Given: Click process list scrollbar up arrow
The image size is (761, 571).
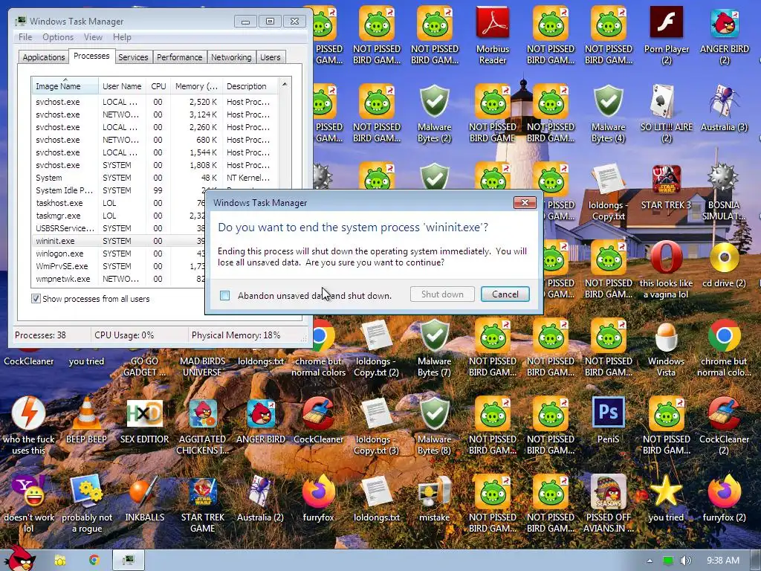Looking at the screenshot, I should (x=285, y=85).
